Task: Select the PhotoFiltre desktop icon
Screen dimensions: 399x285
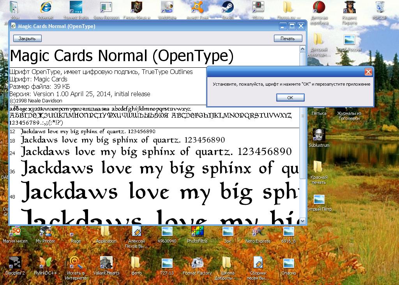Action: [197, 232]
